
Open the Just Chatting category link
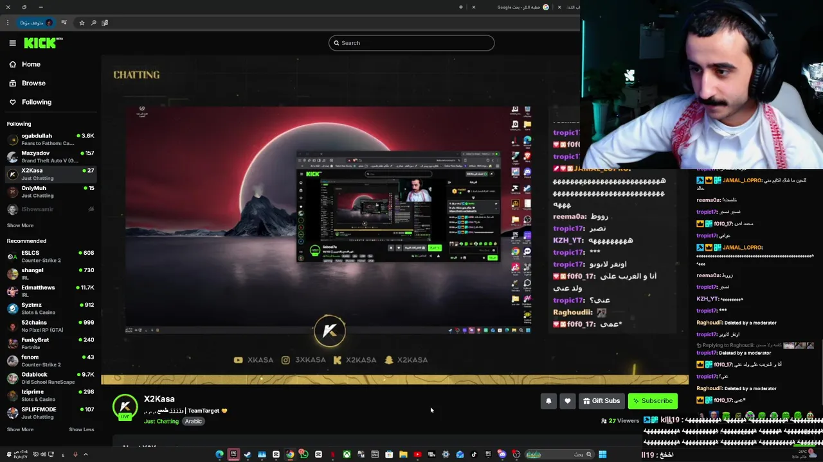[x=161, y=422]
